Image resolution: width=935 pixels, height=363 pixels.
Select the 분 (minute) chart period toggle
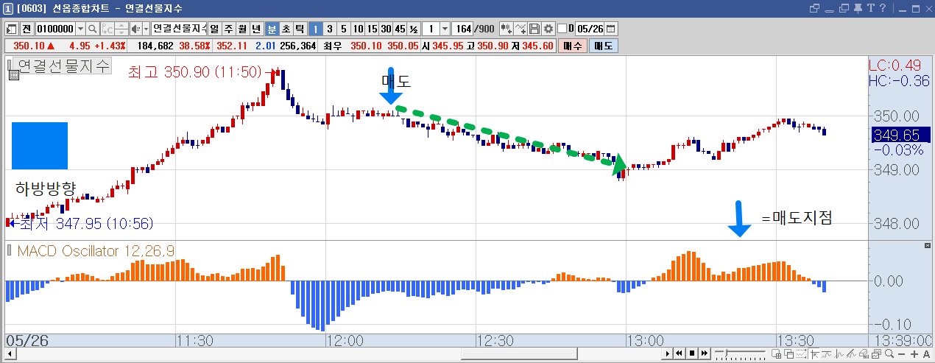coord(272,29)
